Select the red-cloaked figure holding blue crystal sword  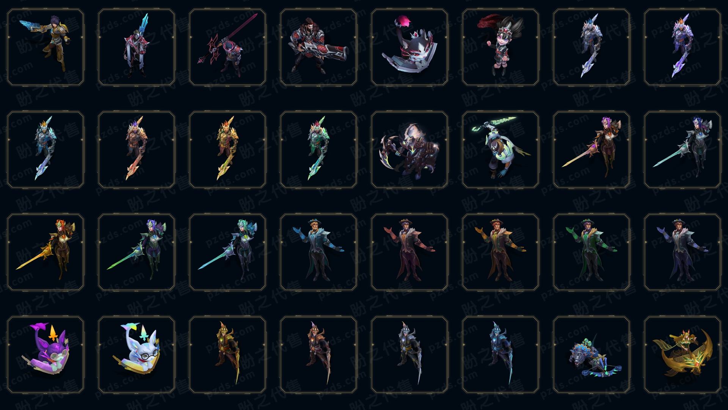136,47
